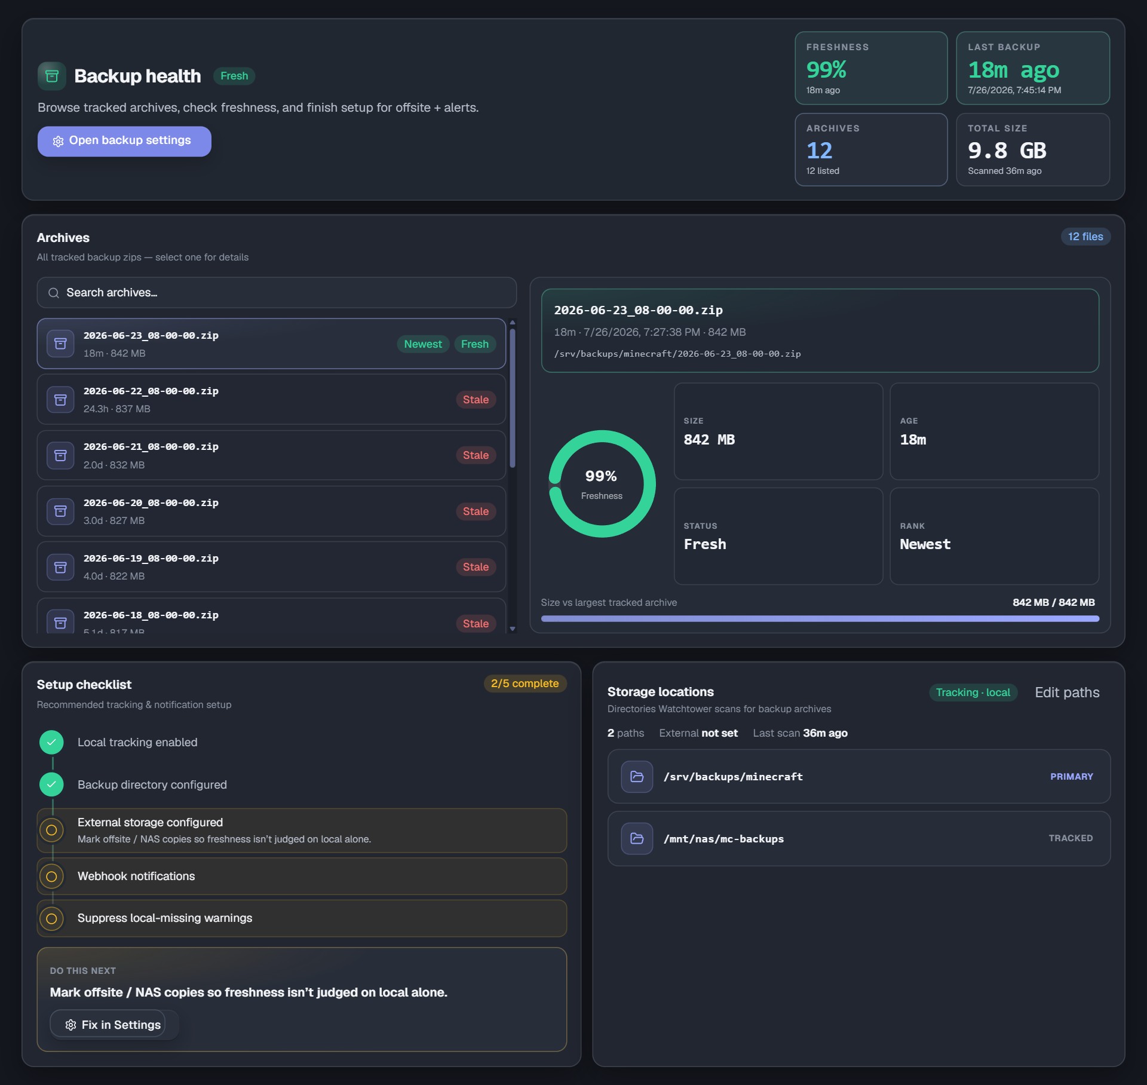This screenshot has width=1147, height=1085.
Task: Click the gear icon in Open backup settings
Action: (x=58, y=141)
